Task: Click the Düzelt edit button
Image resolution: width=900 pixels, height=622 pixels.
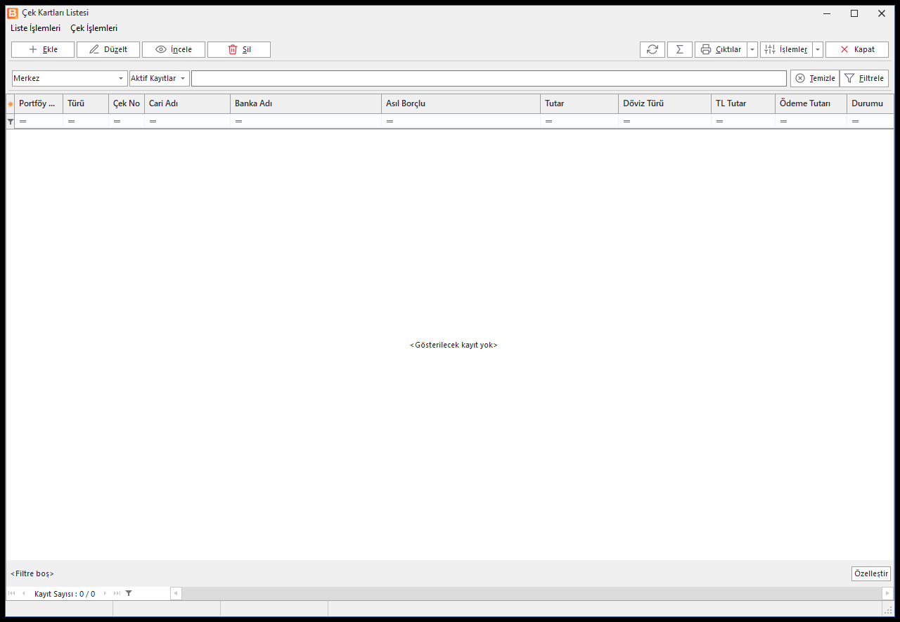Action: click(108, 49)
